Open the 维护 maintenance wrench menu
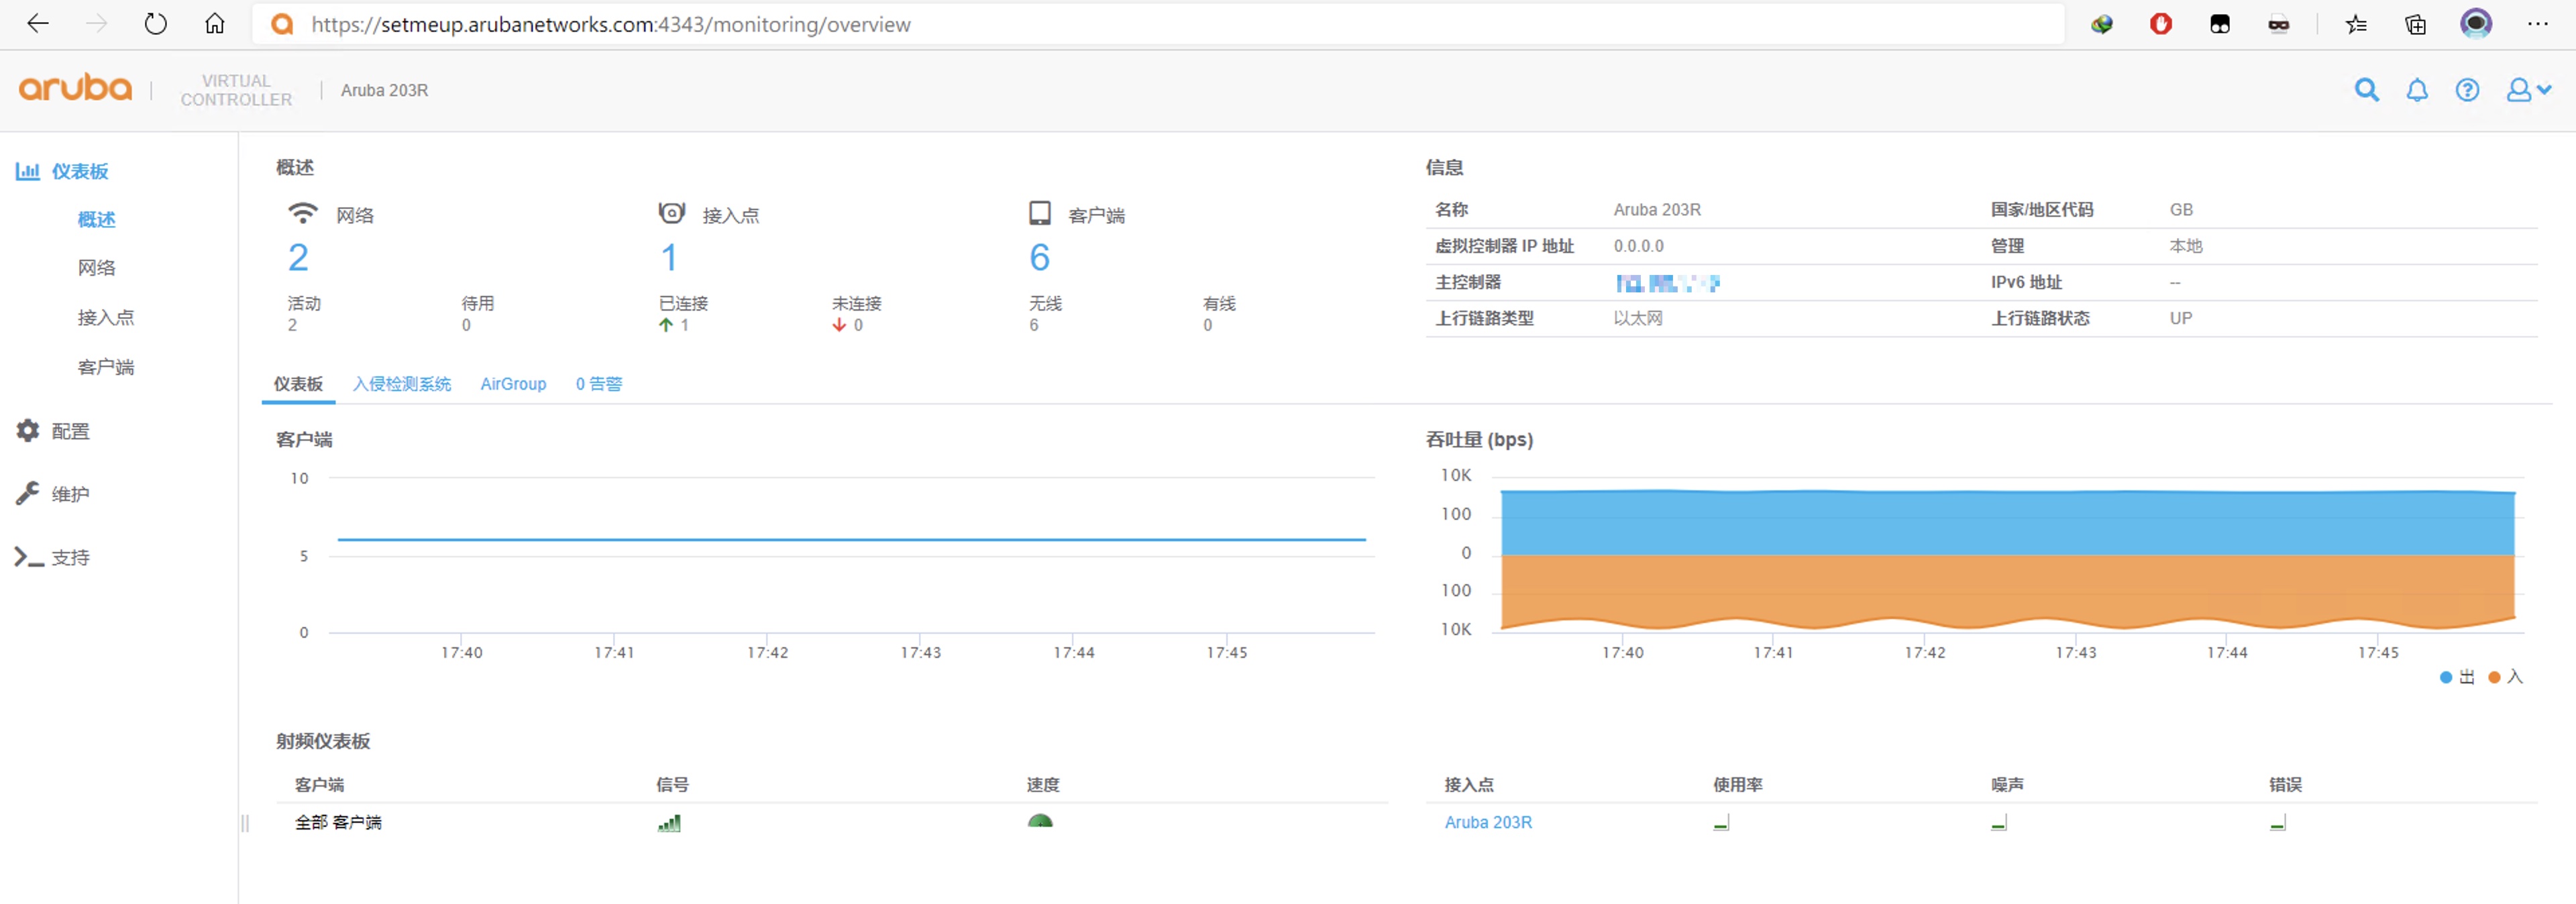This screenshot has width=2576, height=904. [x=28, y=494]
